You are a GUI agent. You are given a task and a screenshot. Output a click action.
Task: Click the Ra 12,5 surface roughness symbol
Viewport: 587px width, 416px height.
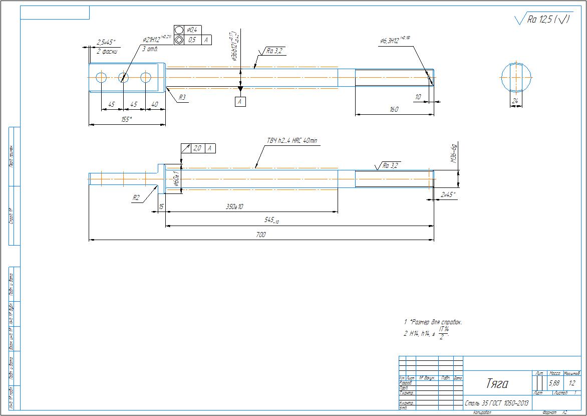[544, 20]
